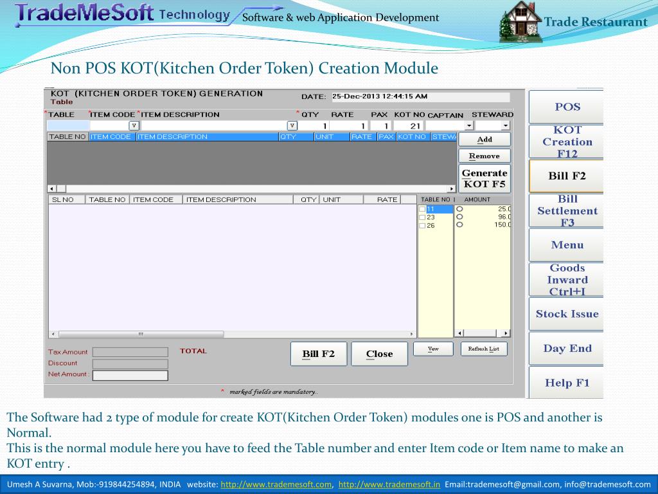Open the POS module
This screenshot has width=658, height=494.
pos(567,107)
